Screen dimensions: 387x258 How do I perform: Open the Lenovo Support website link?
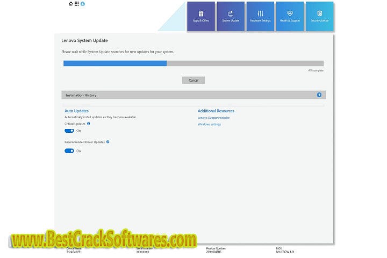tap(213, 118)
